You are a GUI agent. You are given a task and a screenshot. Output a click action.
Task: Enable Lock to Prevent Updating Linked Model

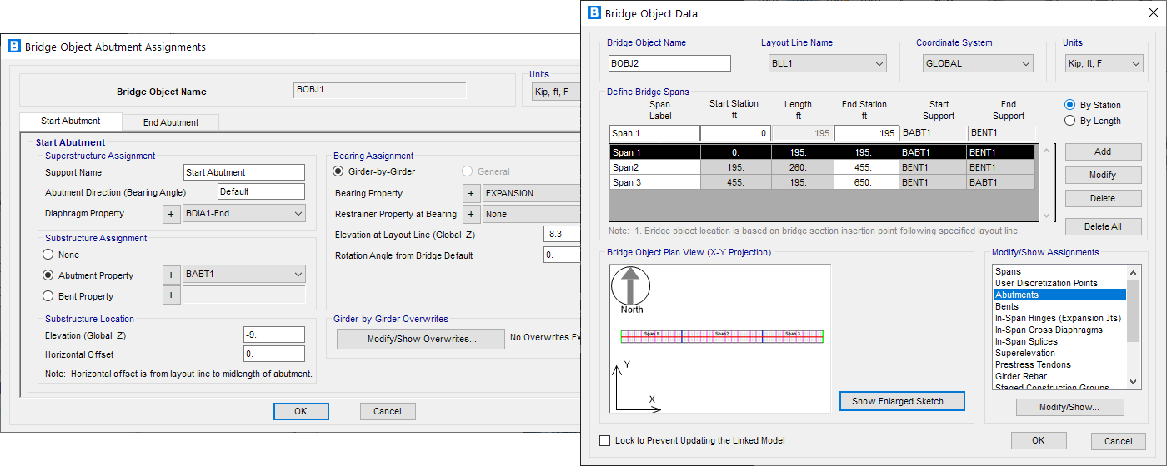tap(605, 441)
